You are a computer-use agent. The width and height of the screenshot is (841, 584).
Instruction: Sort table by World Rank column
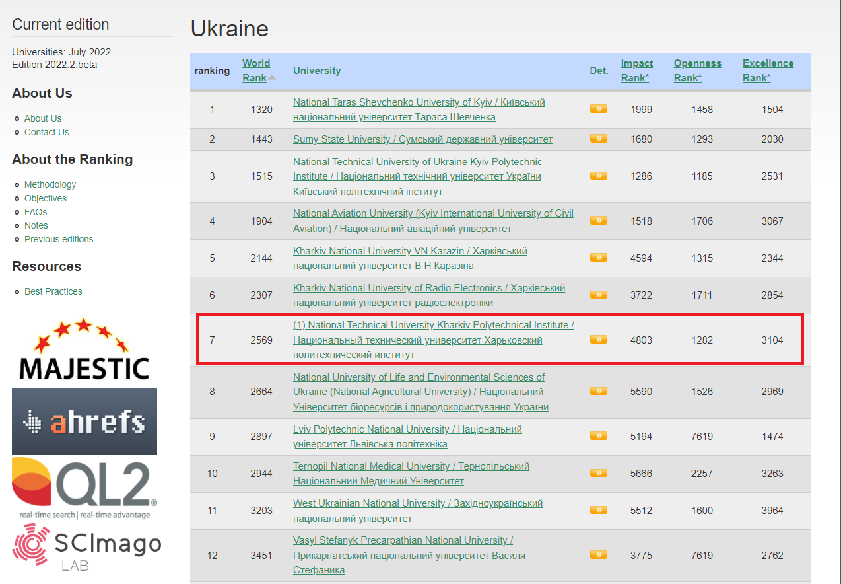[256, 70]
